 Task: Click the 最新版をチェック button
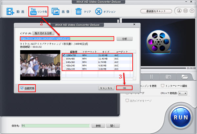coord(156,11)
